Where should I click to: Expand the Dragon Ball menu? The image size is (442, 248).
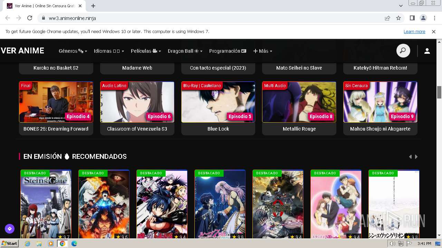click(x=185, y=51)
